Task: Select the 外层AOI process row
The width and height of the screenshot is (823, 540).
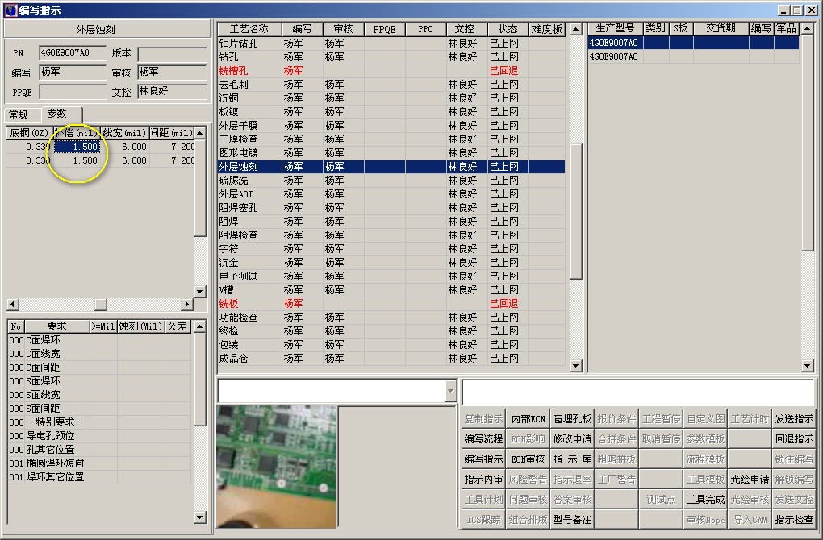Action: coord(391,194)
